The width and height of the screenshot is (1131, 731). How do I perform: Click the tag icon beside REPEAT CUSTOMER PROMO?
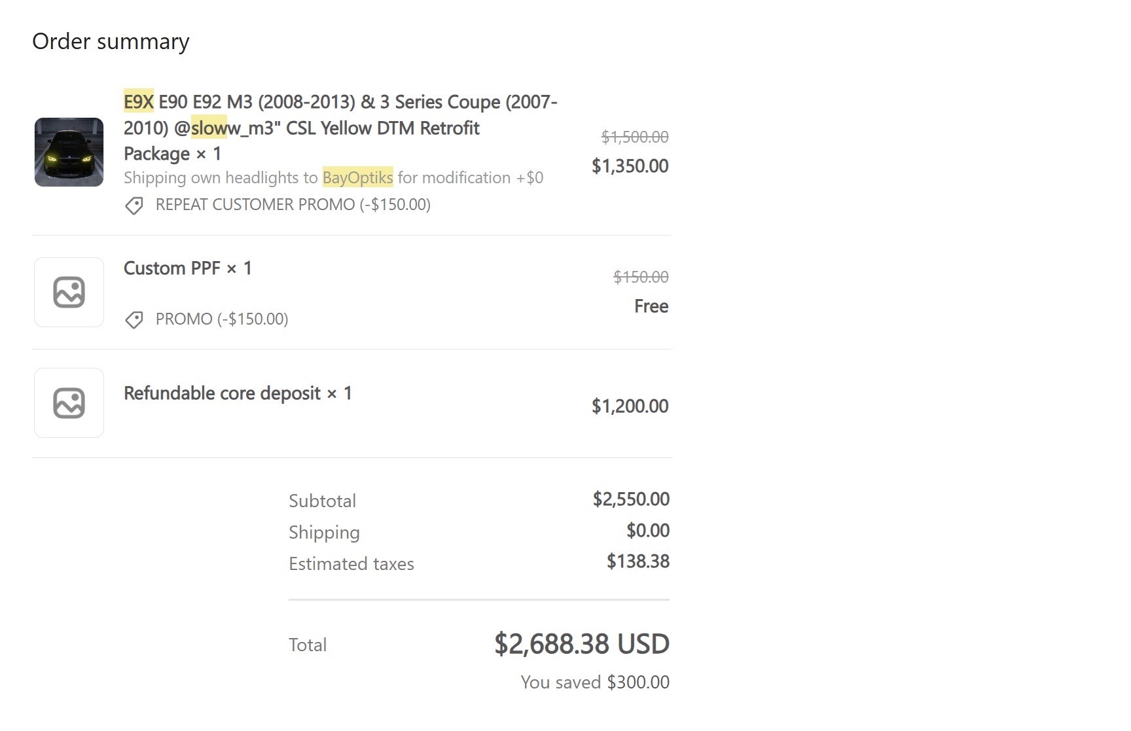(x=134, y=205)
